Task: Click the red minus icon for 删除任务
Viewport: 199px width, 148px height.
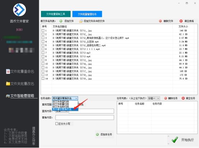Action: (166, 98)
